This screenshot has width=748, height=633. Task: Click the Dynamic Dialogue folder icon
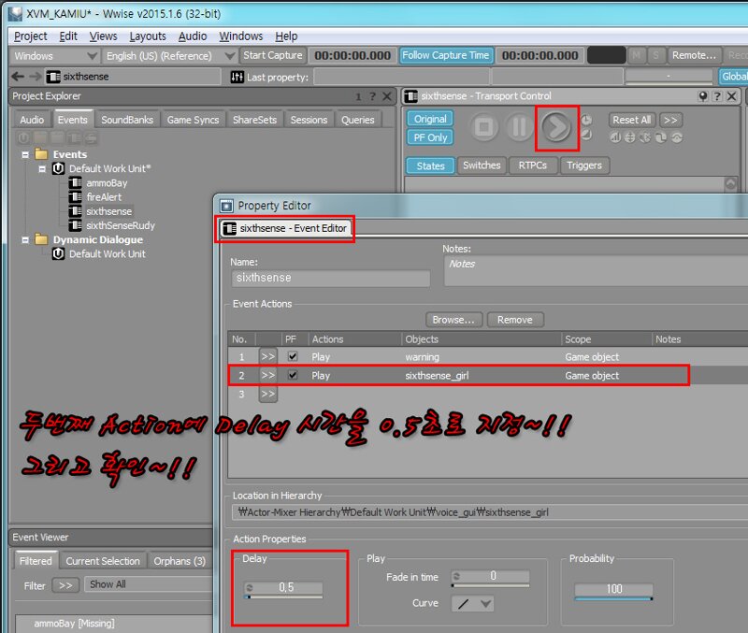pyautogui.click(x=41, y=239)
